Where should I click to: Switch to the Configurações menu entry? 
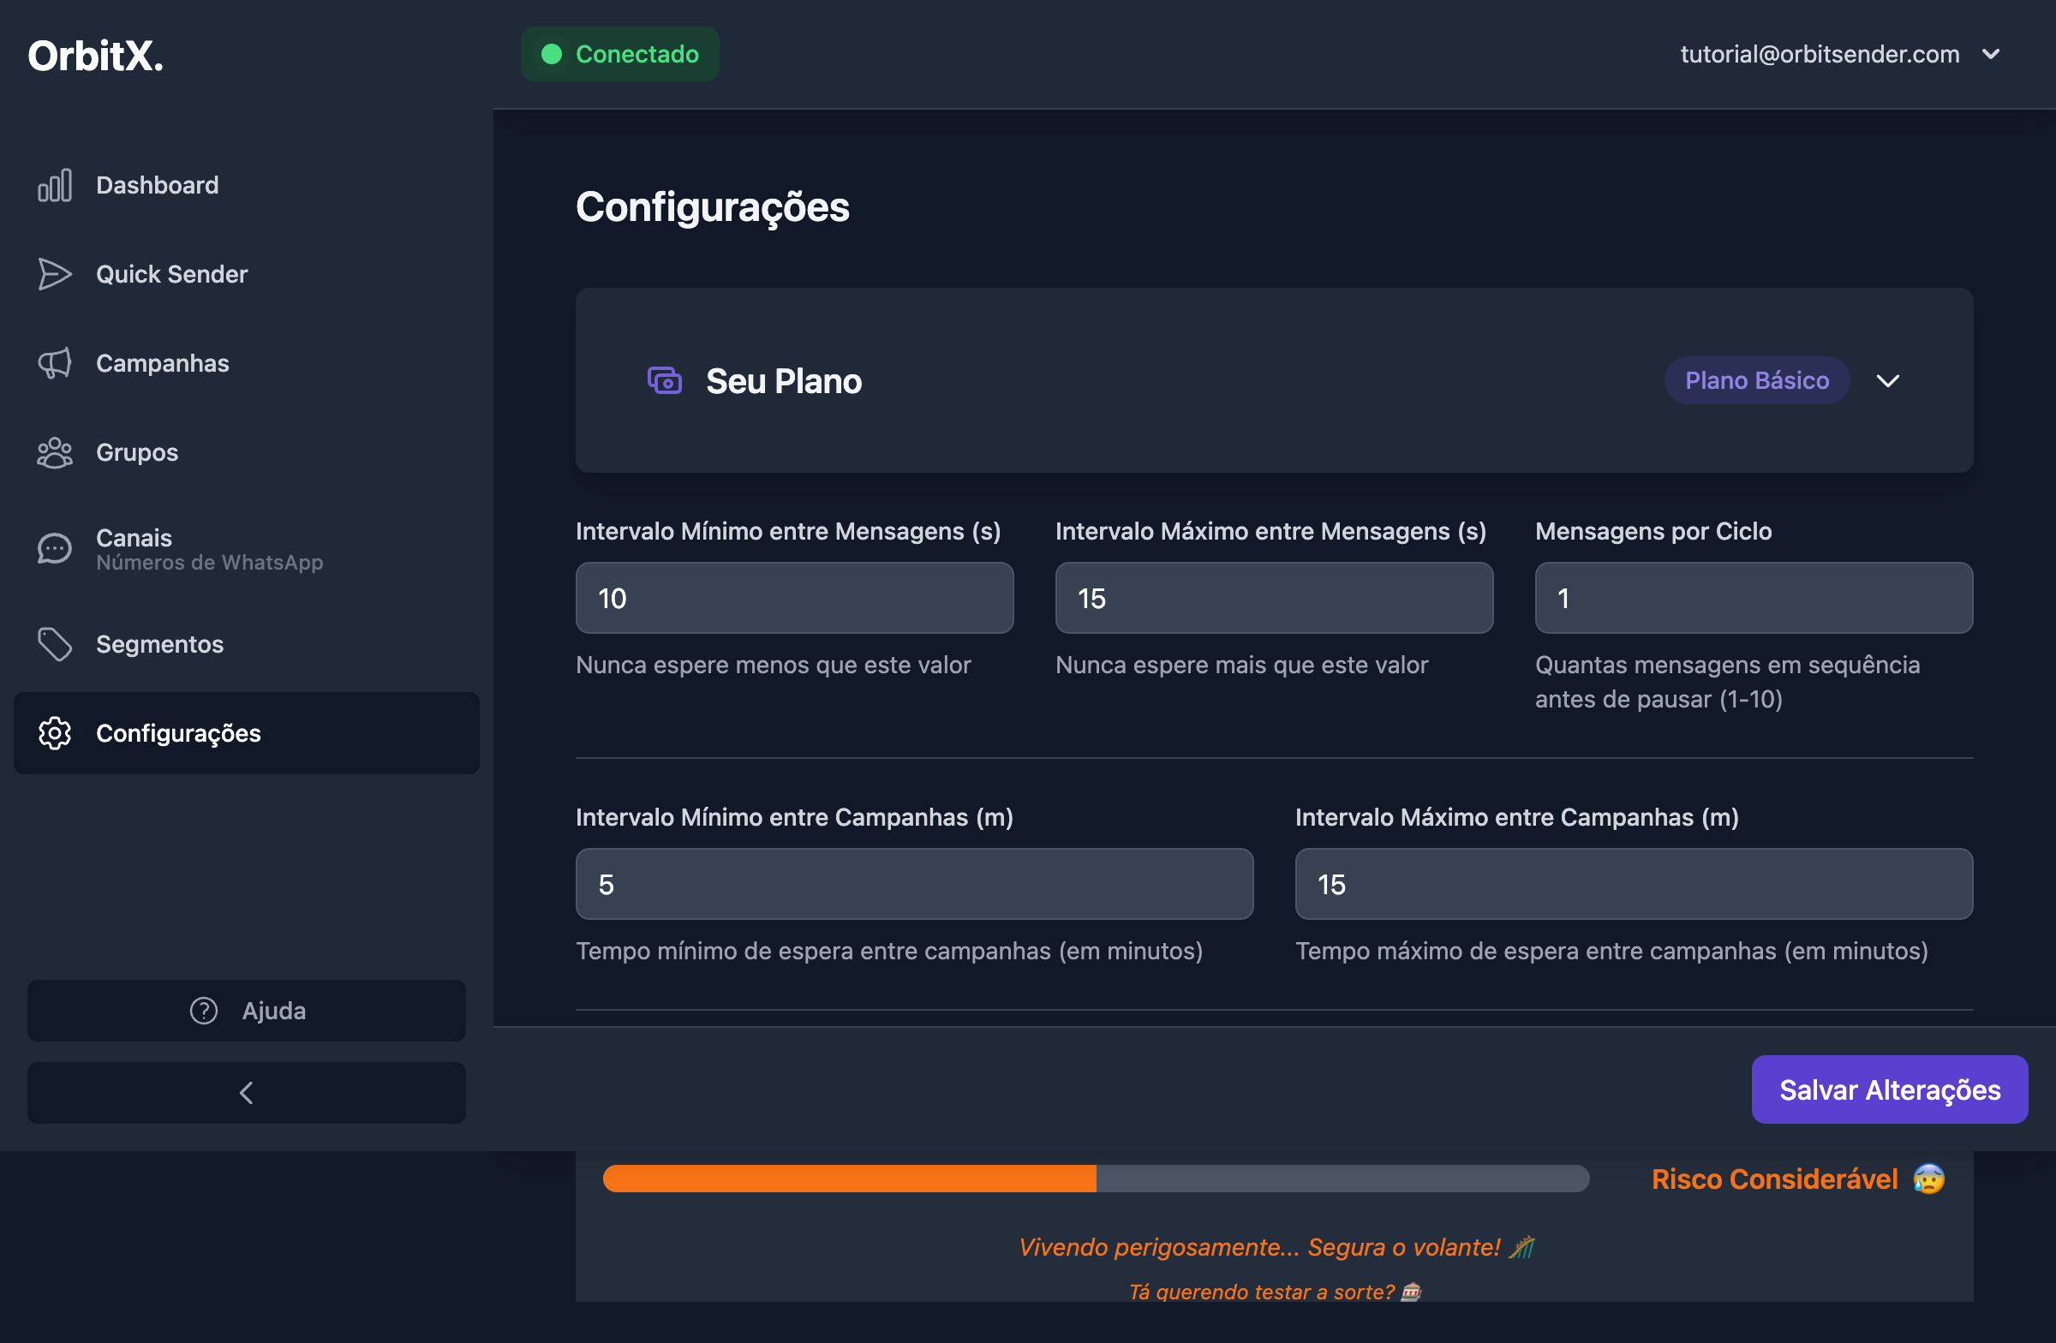coord(179,733)
